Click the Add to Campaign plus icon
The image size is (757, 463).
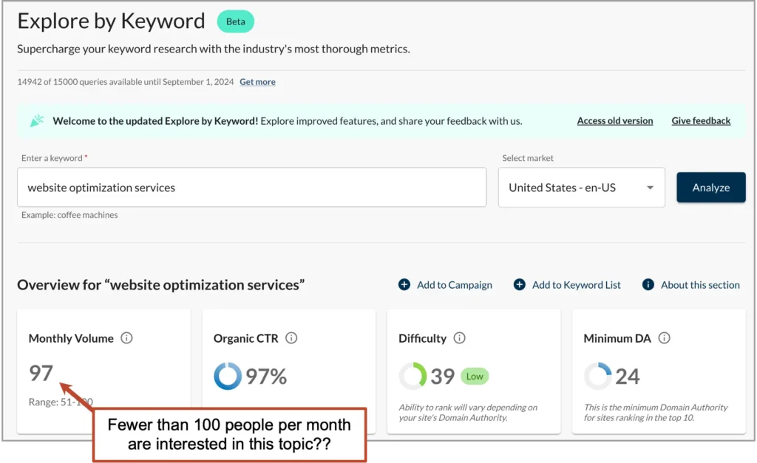coord(404,284)
